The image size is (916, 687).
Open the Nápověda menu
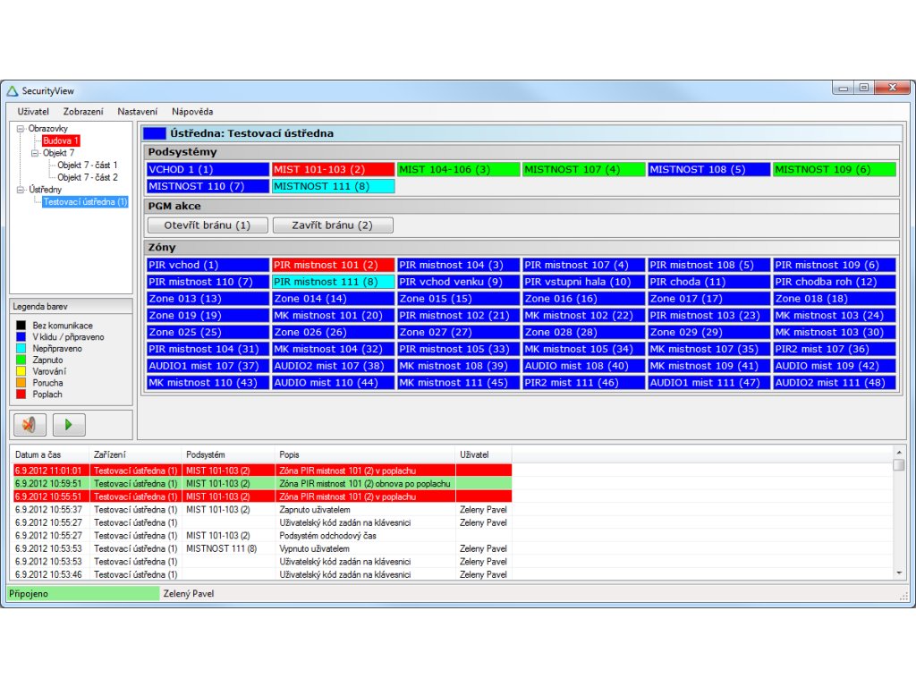(192, 112)
